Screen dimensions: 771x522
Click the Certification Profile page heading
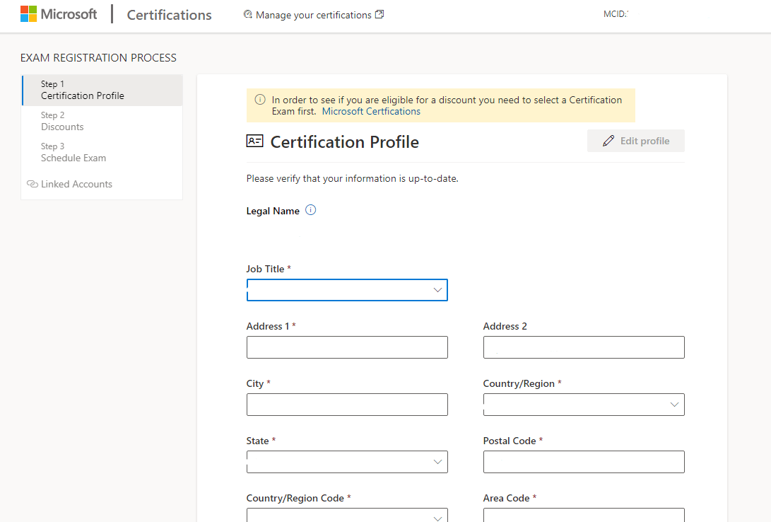pyautogui.click(x=345, y=141)
